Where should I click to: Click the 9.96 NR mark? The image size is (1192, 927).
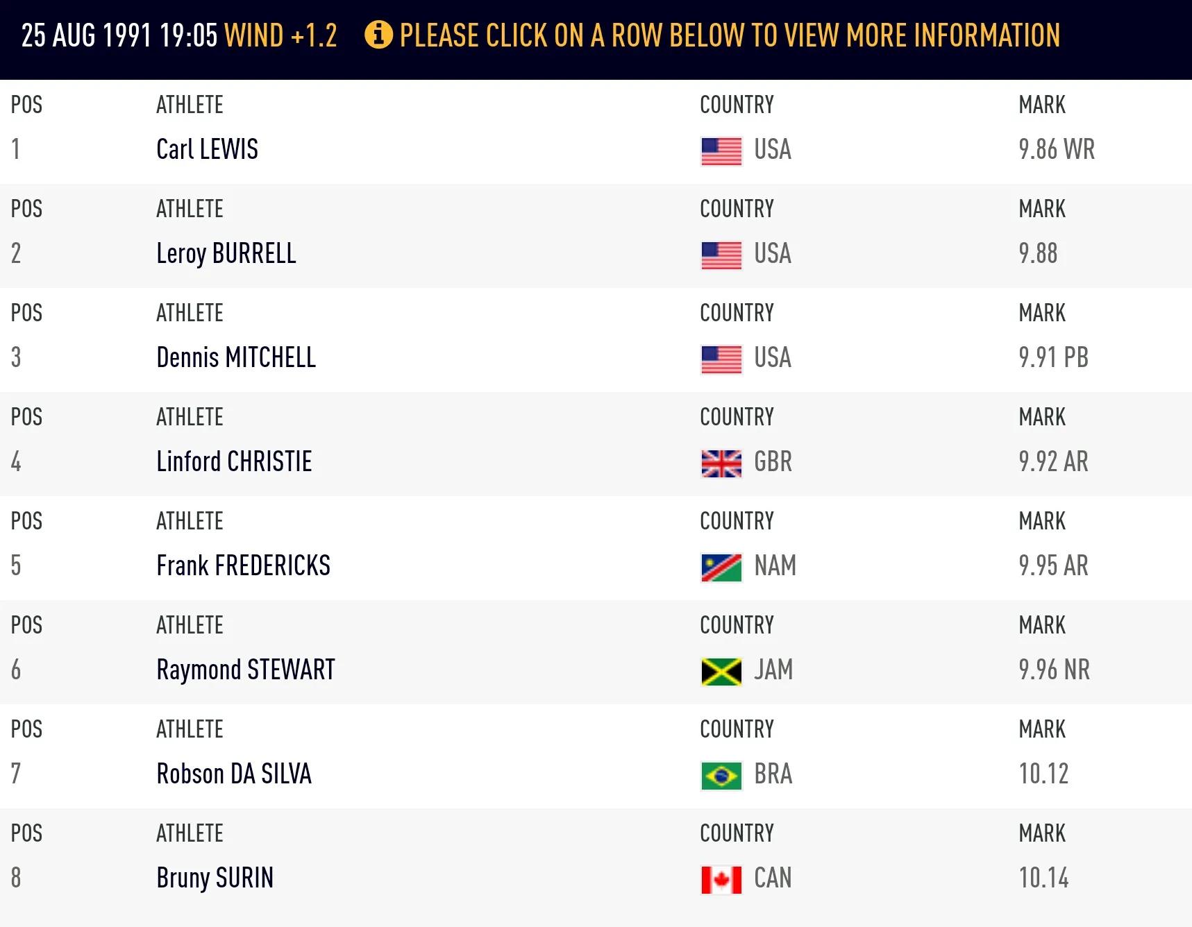click(1054, 670)
